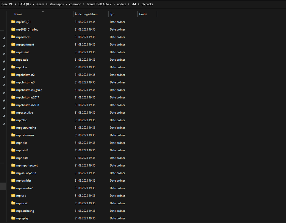Click the bottom pin icon in the sidebar
The width and height of the screenshot is (286, 223).
(x=4, y=124)
